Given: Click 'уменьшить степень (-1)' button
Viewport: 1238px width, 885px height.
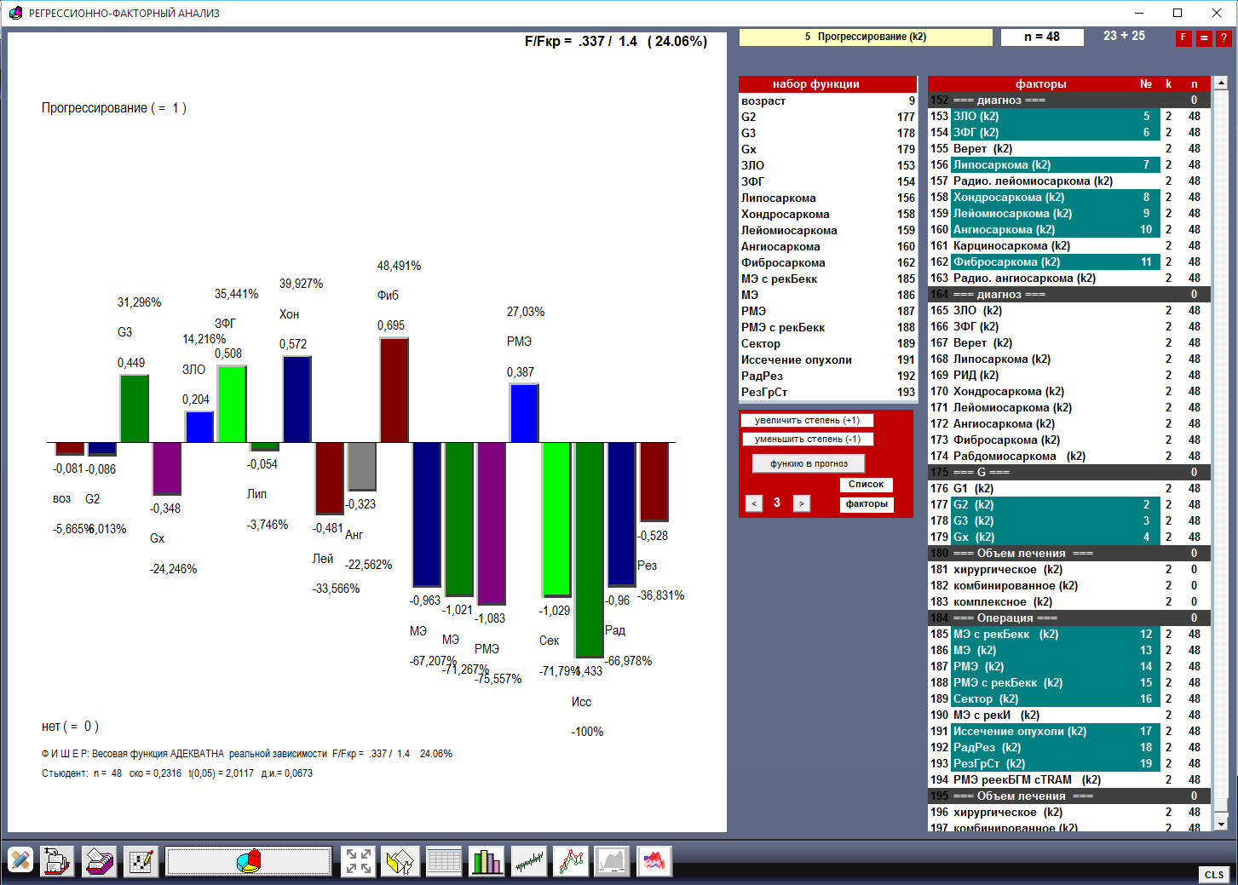Looking at the screenshot, I should pos(807,439).
